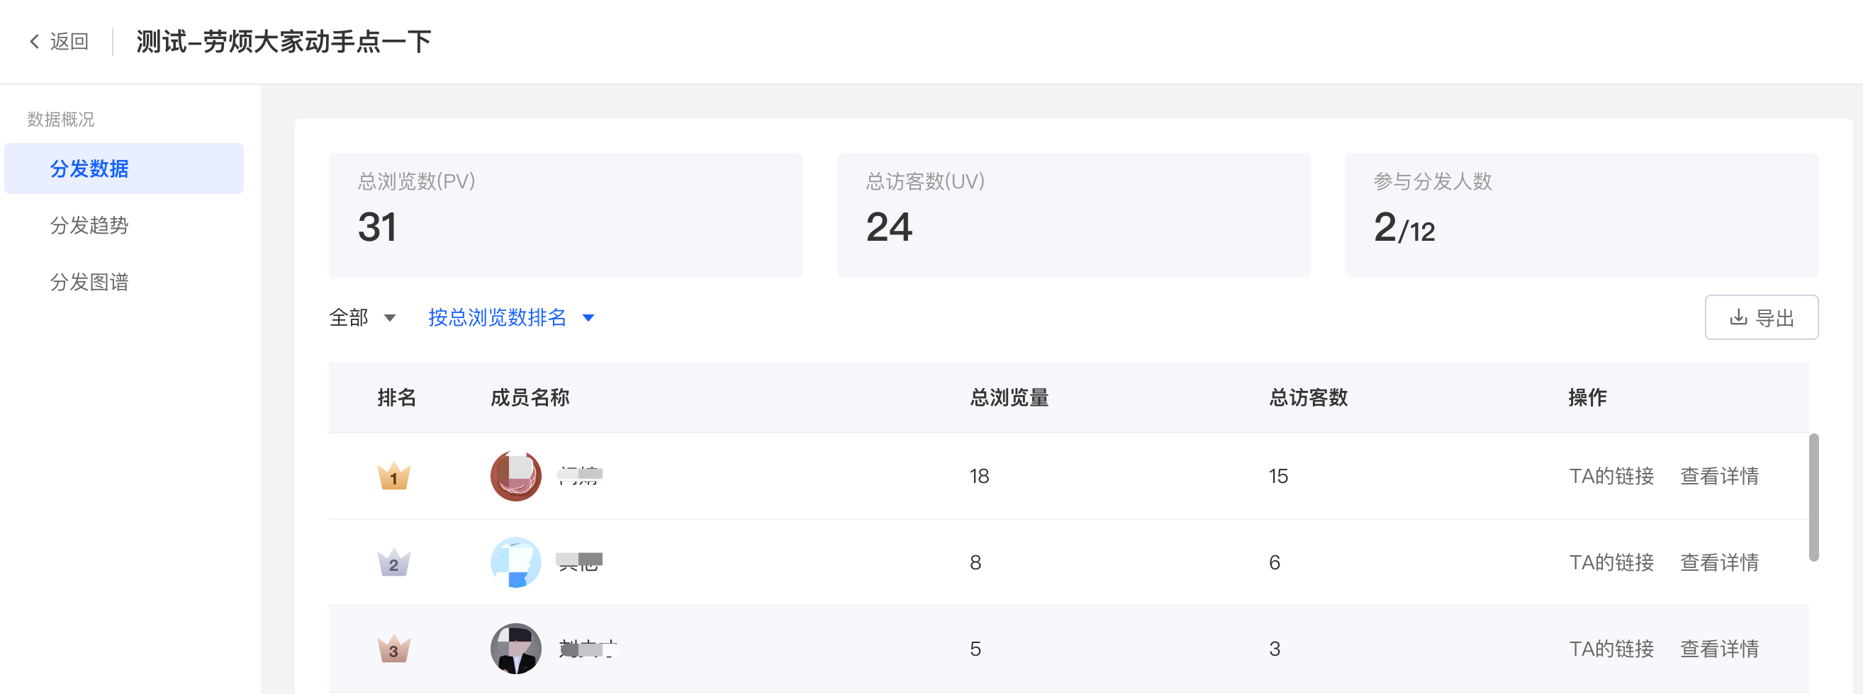
Task: Open the 全部 filter dropdown
Action: tap(362, 318)
